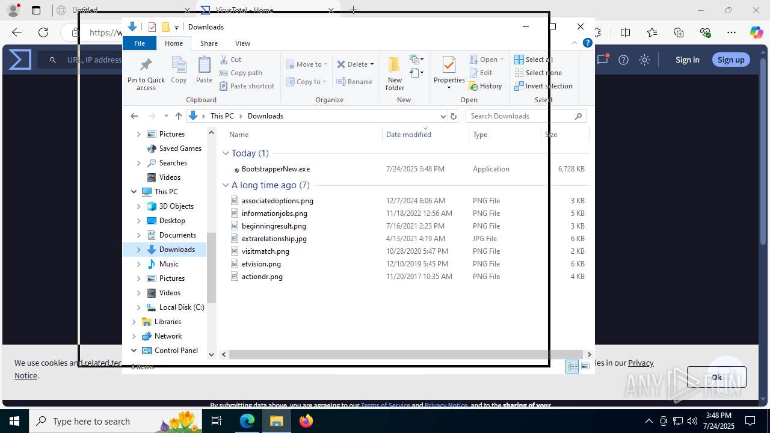Image resolution: width=770 pixels, height=433 pixels.
Task: Select actiondr.png file
Action: [x=262, y=277]
